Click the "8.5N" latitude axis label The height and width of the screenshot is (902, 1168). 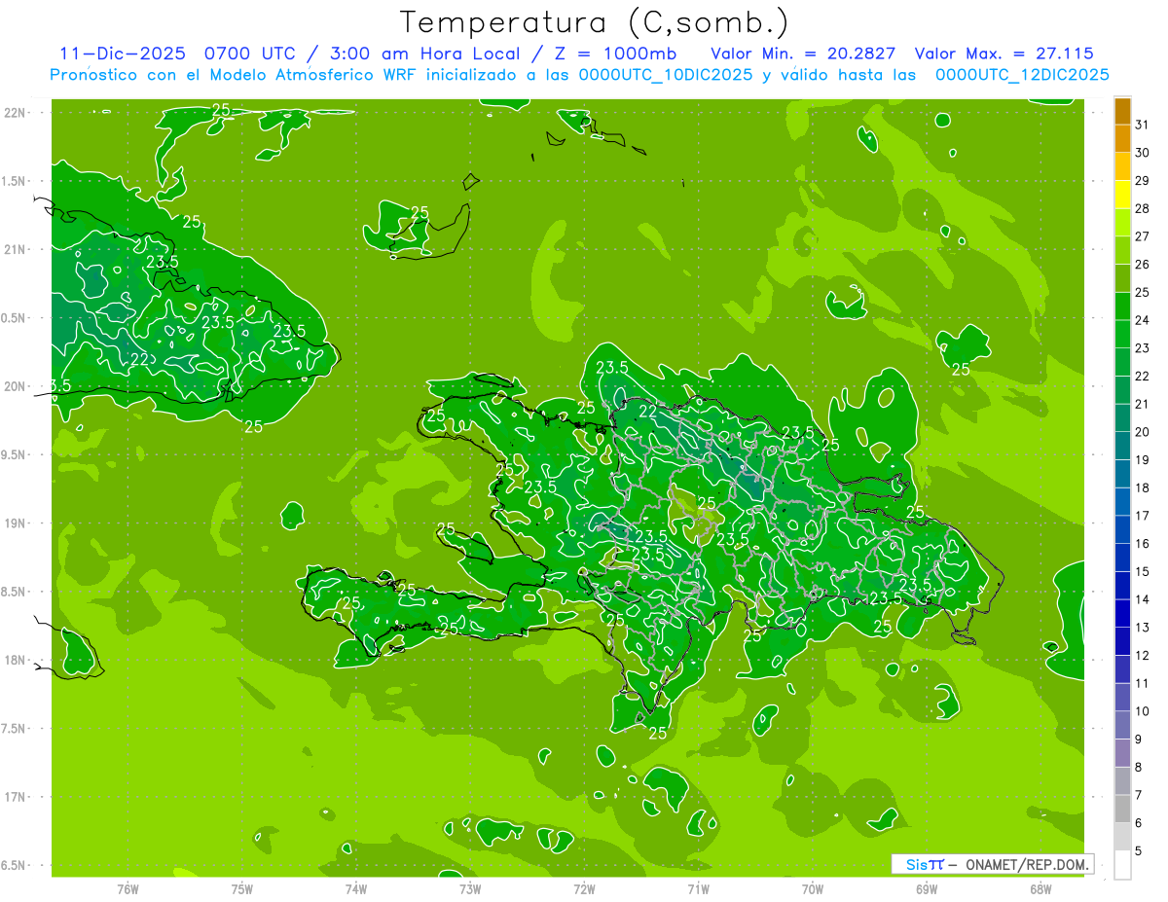pos(14,592)
